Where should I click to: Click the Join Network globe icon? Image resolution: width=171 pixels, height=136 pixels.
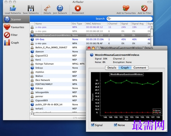coord(60,8)
